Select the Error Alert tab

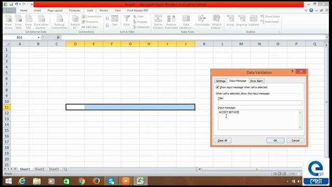(x=256, y=81)
